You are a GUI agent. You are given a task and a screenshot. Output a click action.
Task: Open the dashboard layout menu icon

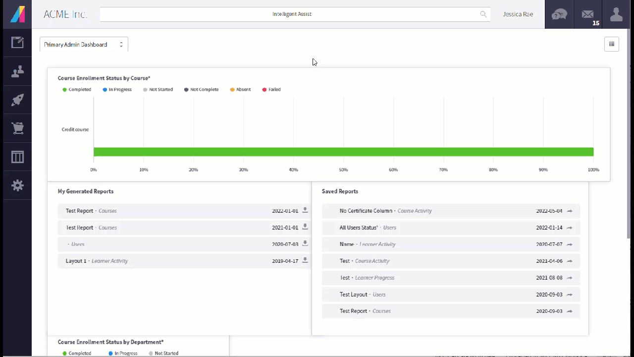click(x=612, y=44)
